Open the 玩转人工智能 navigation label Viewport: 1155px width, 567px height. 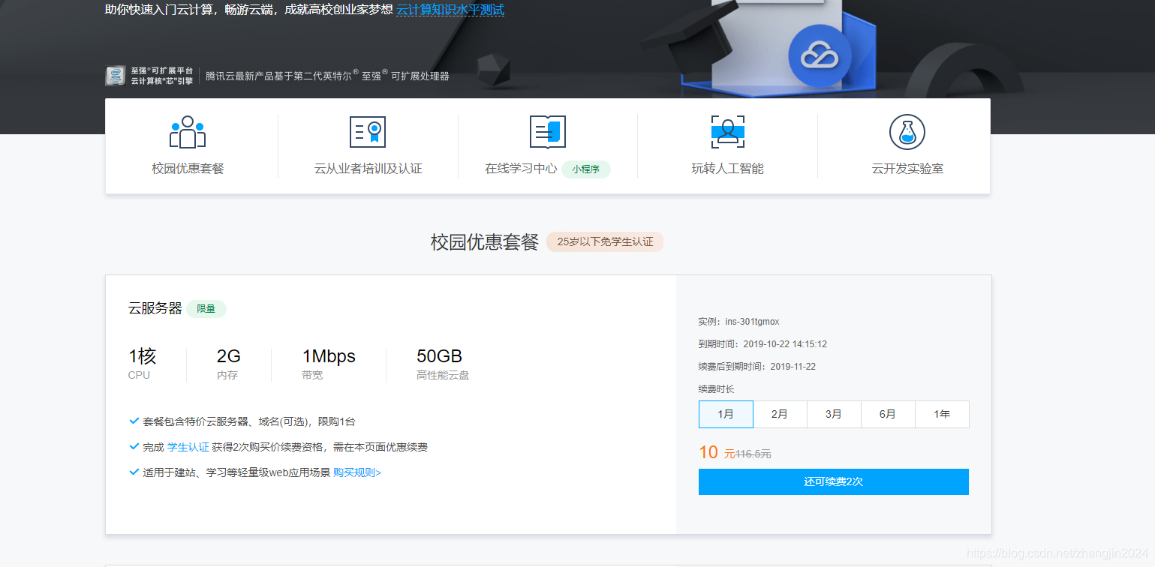(727, 169)
